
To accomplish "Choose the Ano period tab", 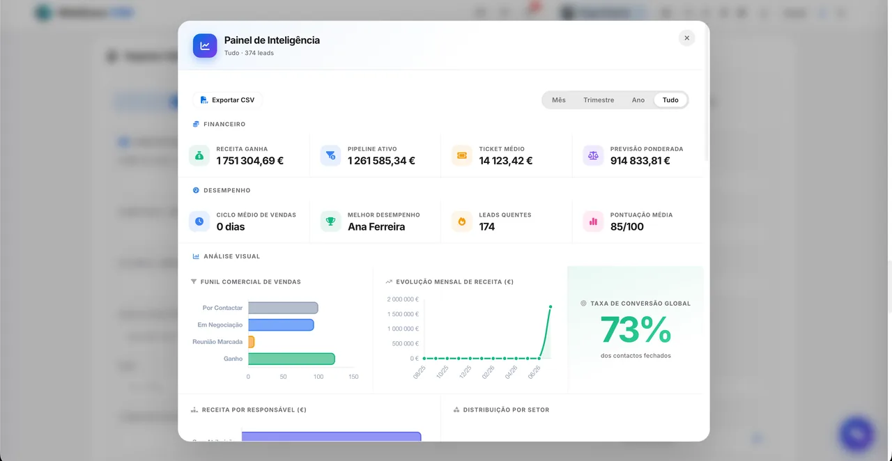I will click(x=638, y=100).
